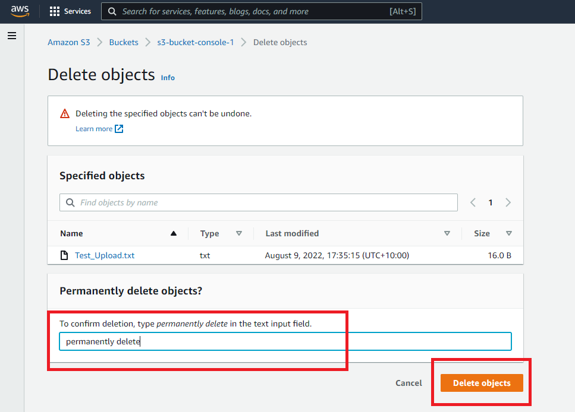Go to previous page of specified objects
Screen dimensions: 575x412
tap(473, 202)
